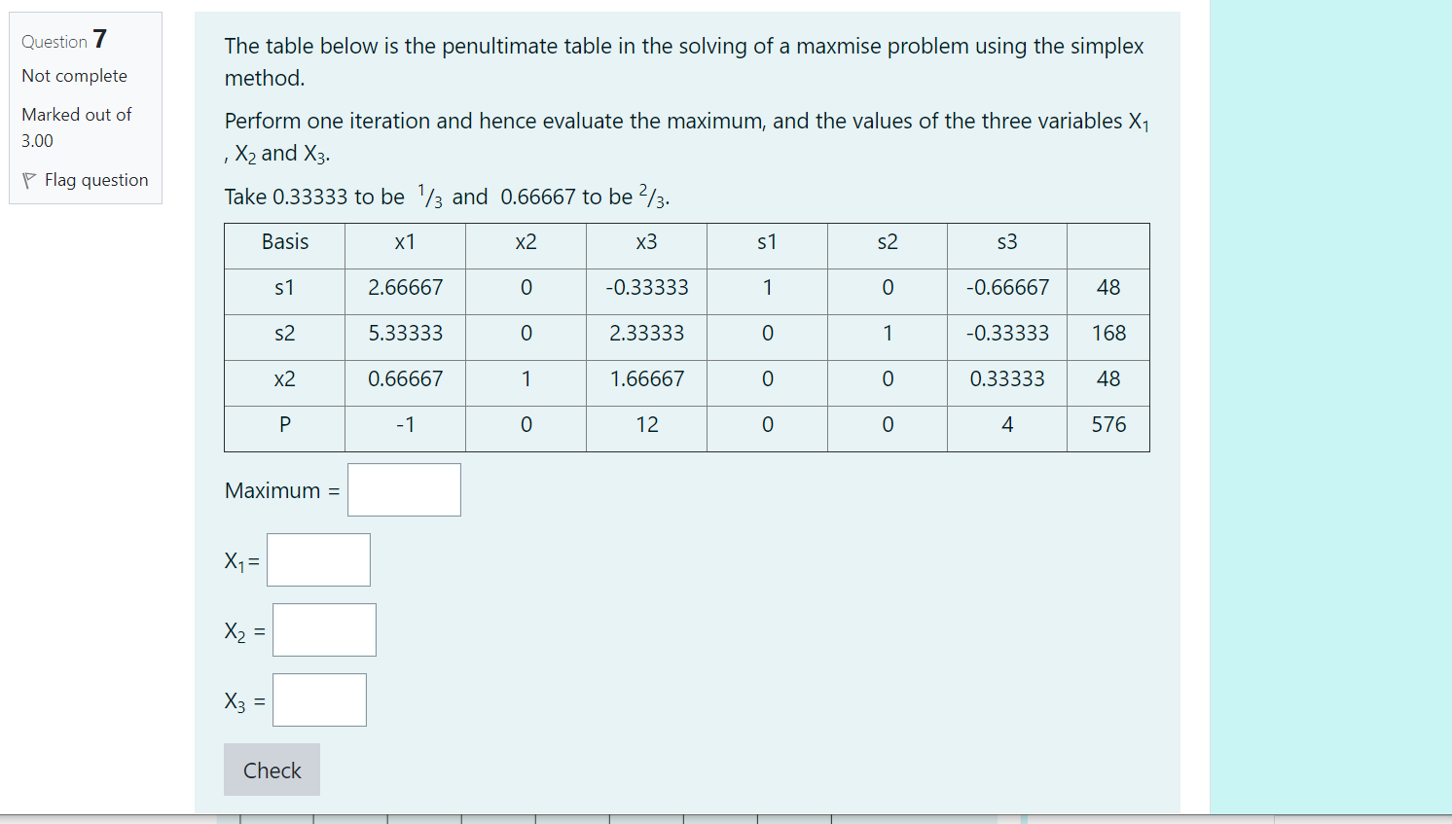
Task: Select the s1 row label cell
Action: coord(283,289)
